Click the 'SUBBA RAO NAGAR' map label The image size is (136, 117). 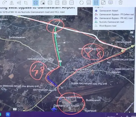[x=82, y=84]
